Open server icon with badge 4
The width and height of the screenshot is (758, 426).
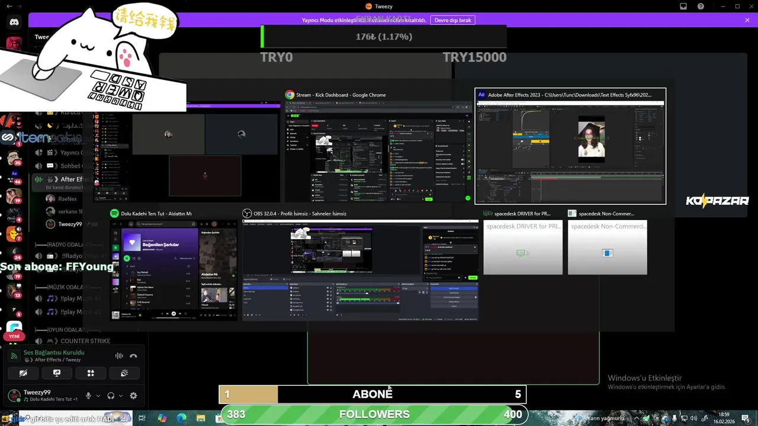14,216
